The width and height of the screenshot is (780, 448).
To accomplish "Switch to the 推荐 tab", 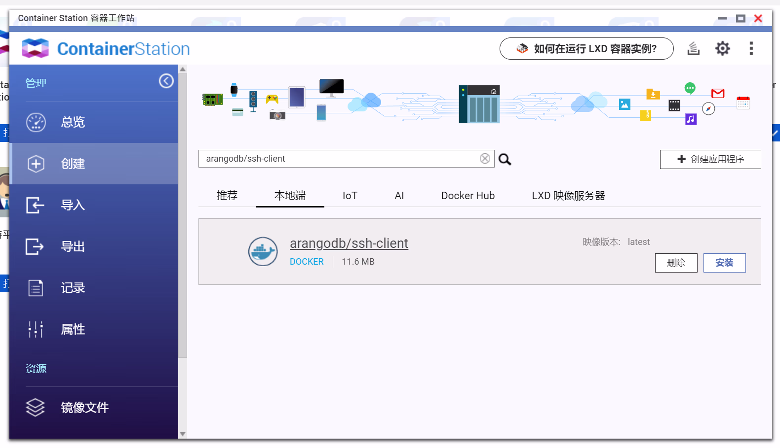I will click(227, 196).
